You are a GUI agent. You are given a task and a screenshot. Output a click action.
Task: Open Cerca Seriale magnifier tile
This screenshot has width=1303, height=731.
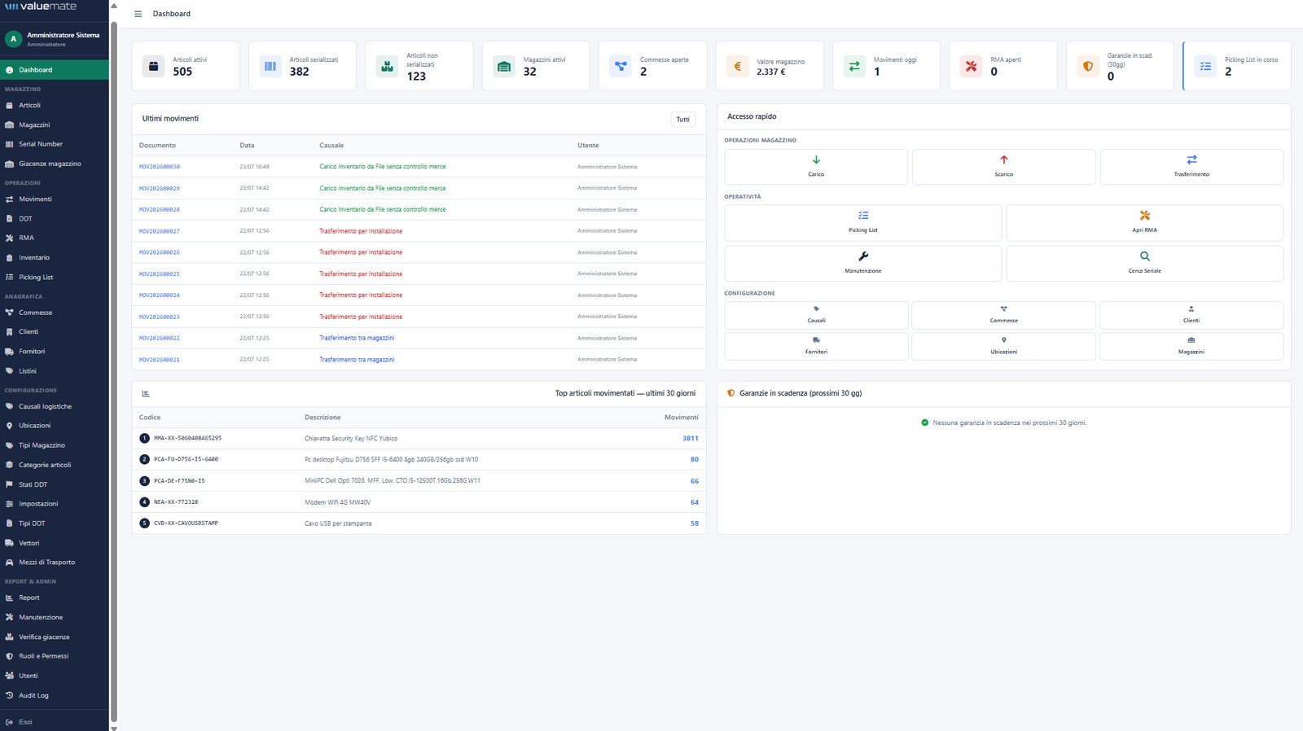1145,263
